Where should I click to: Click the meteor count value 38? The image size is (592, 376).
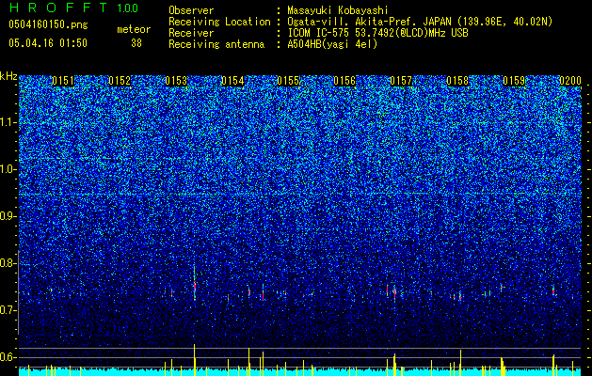click(x=136, y=43)
